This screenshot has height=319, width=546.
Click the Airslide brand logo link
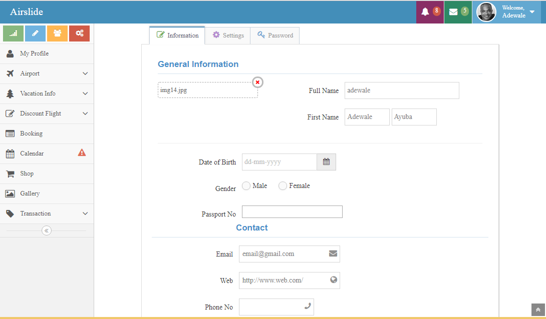coord(27,12)
